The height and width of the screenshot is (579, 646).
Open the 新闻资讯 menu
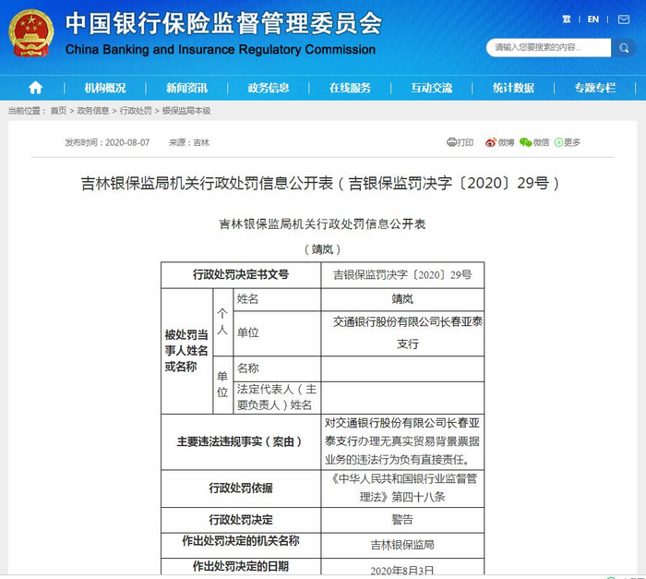(186, 88)
